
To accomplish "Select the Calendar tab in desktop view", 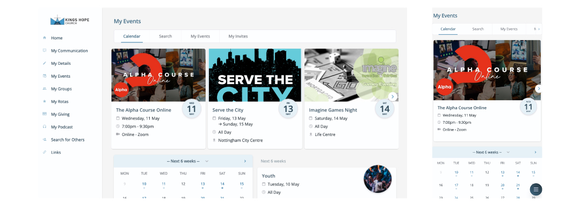I will point(132,36).
